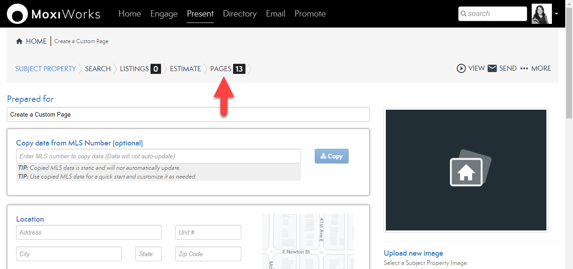Open the MORE options label
Viewport: 573px width, 269px height.
coord(541,68)
